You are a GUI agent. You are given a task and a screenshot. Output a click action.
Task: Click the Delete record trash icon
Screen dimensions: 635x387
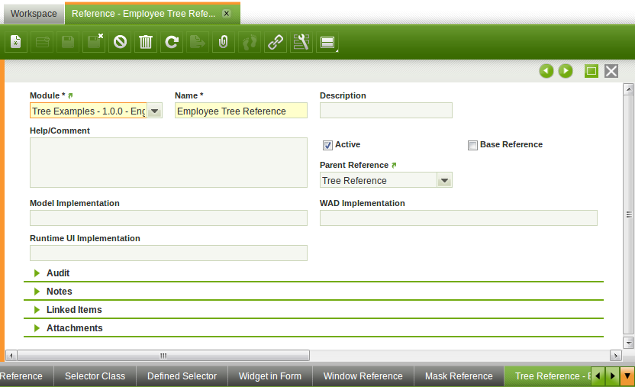coord(145,42)
